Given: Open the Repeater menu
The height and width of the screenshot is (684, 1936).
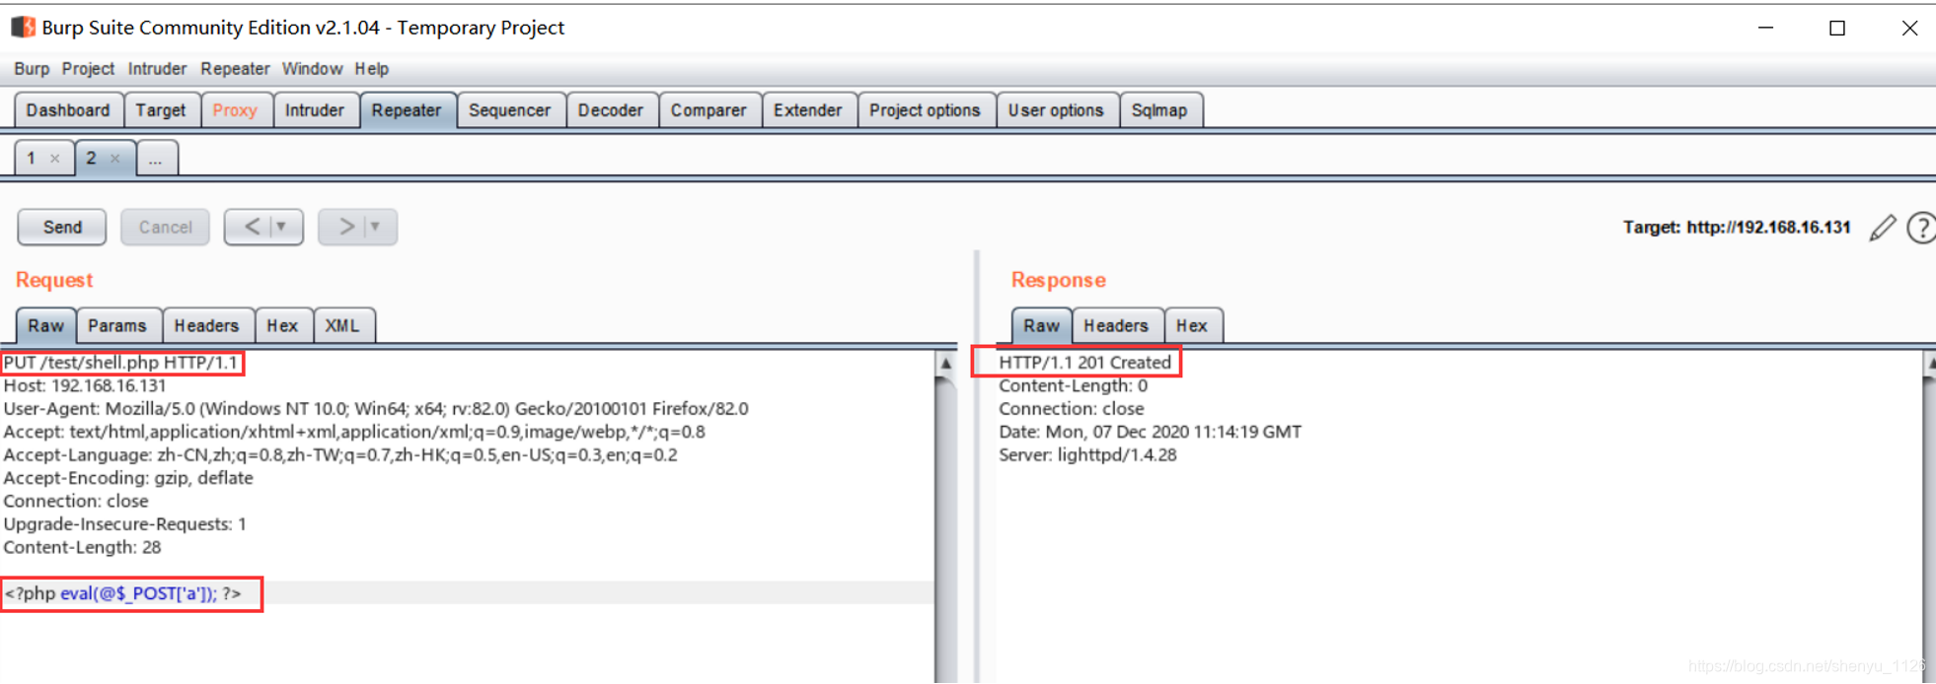Looking at the screenshot, I should point(235,69).
